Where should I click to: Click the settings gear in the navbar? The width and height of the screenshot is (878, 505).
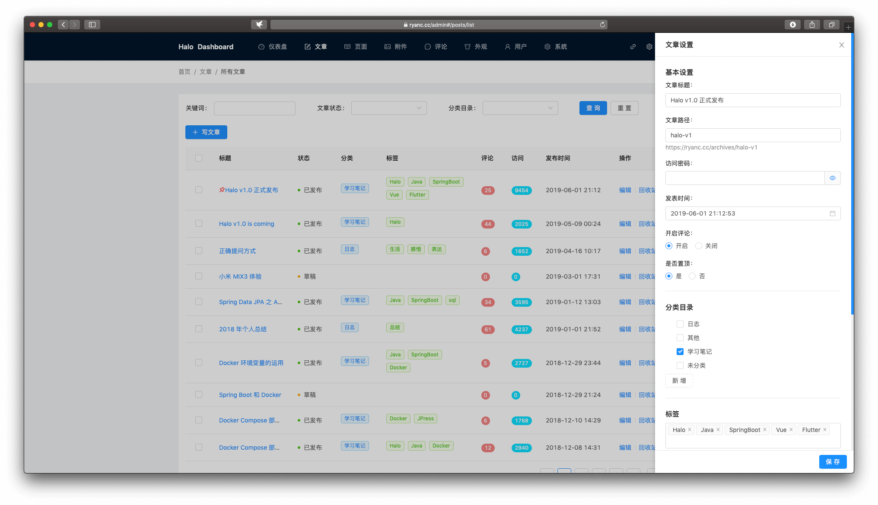649,47
